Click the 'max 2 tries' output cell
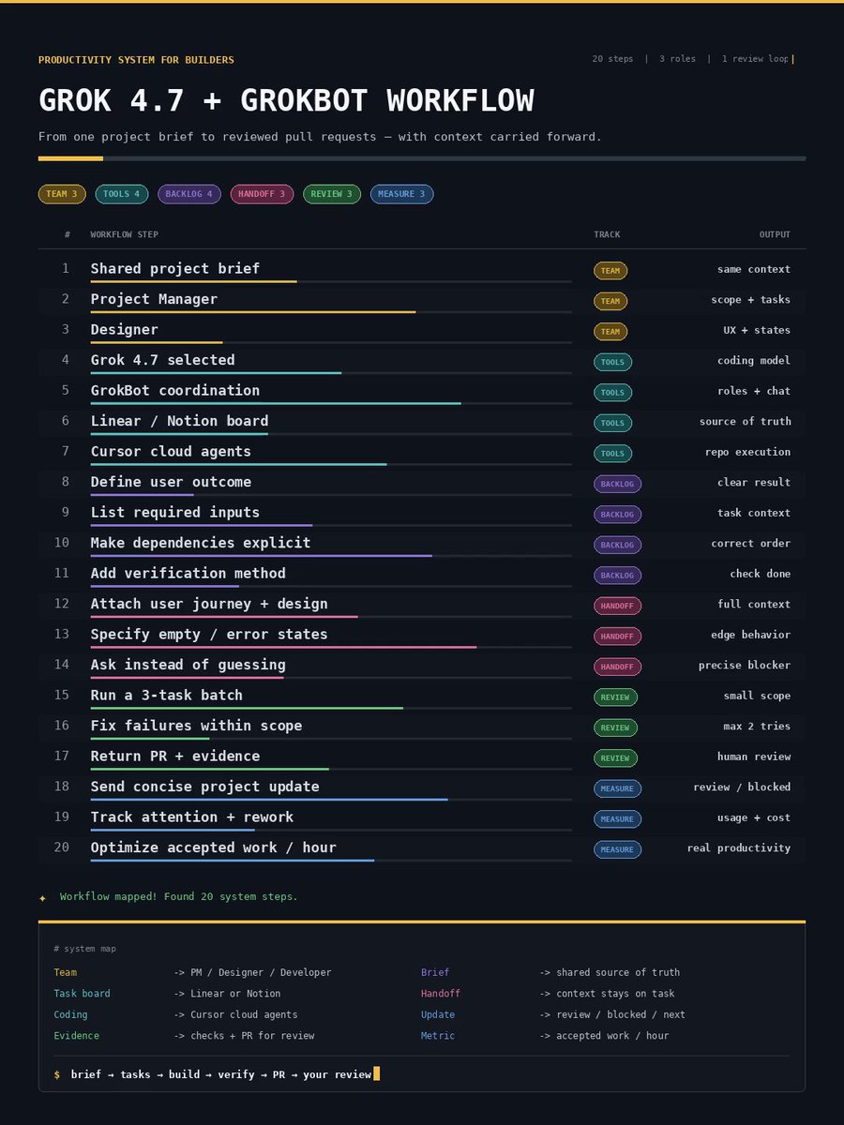Image resolution: width=844 pixels, height=1125 pixels. click(757, 727)
